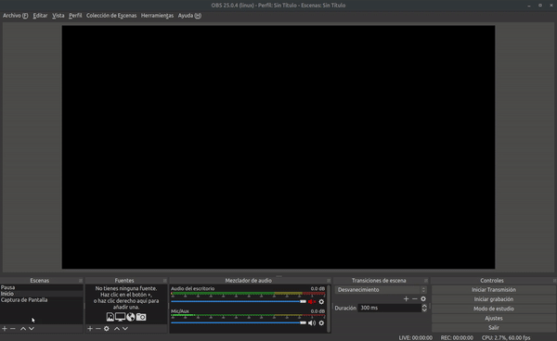Add a new scene with plus icon
Screen dimensions: 557x341
5,329
